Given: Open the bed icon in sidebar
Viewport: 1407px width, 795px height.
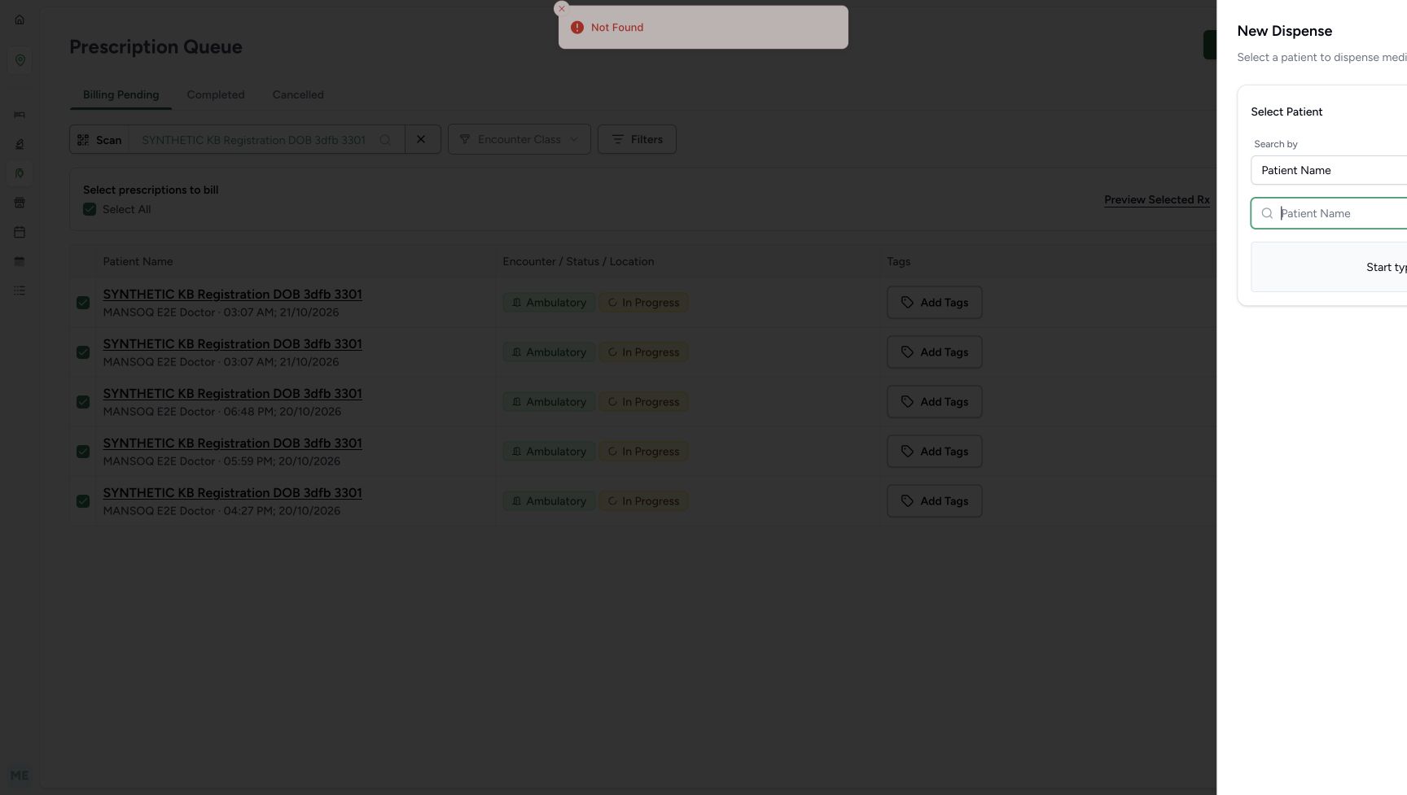Looking at the screenshot, I should (20, 115).
